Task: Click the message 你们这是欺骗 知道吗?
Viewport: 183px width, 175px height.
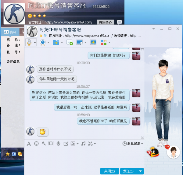Action: pos(109,55)
